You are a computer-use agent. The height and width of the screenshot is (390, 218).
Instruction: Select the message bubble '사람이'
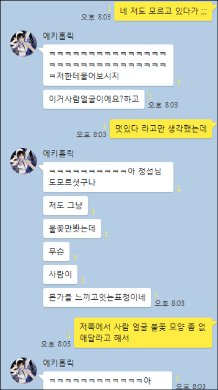tap(60, 275)
